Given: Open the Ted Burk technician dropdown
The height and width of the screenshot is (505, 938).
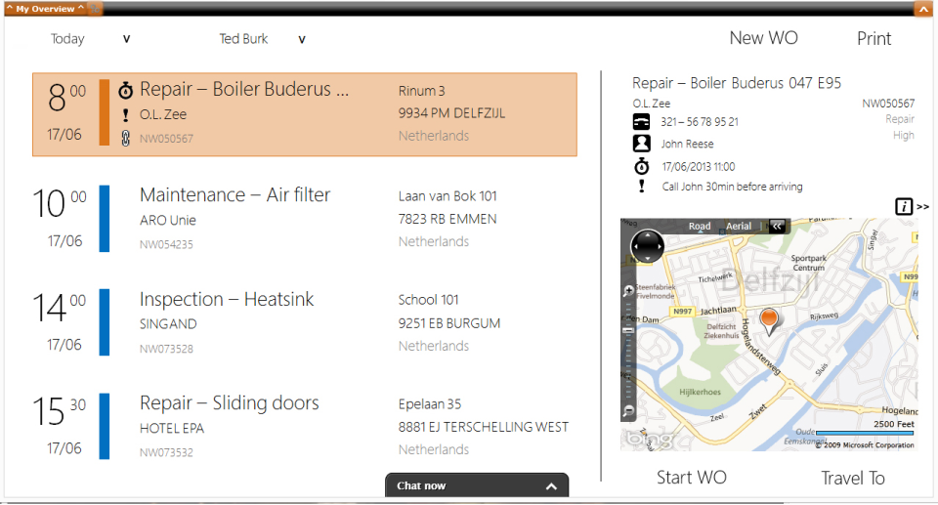Looking at the screenshot, I should [x=301, y=40].
